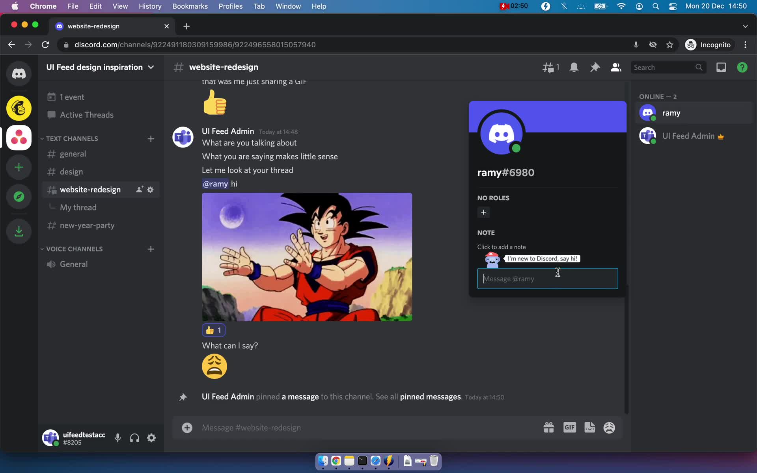757x473 pixels.
Task: Select the yellow Mailchimp server icon
Action: (19, 108)
